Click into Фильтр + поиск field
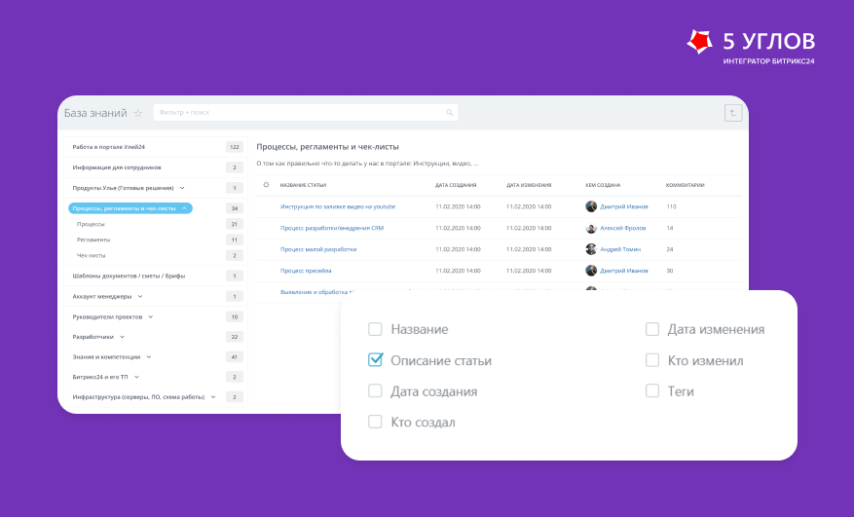Image resolution: width=854 pixels, height=517 pixels. [306, 113]
